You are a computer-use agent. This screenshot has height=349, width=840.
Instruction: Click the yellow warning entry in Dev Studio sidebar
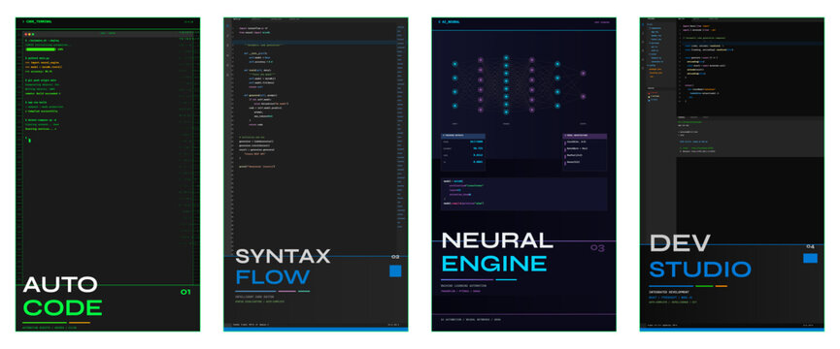654,96
